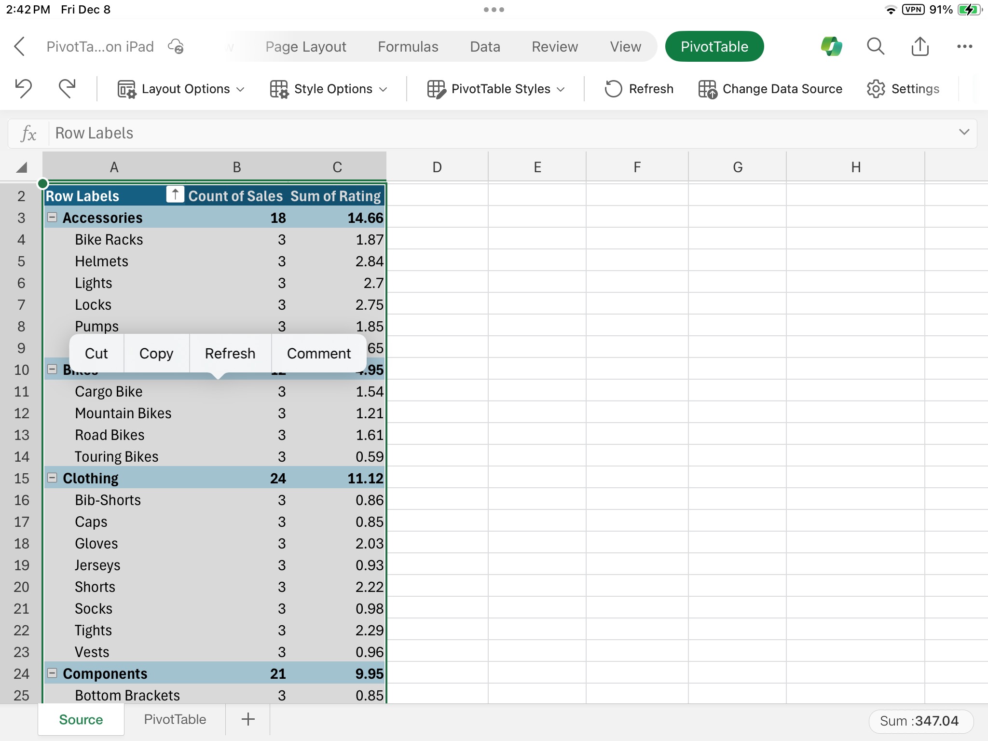The image size is (988, 741).
Task: Redo the last action
Action: coord(67,88)
